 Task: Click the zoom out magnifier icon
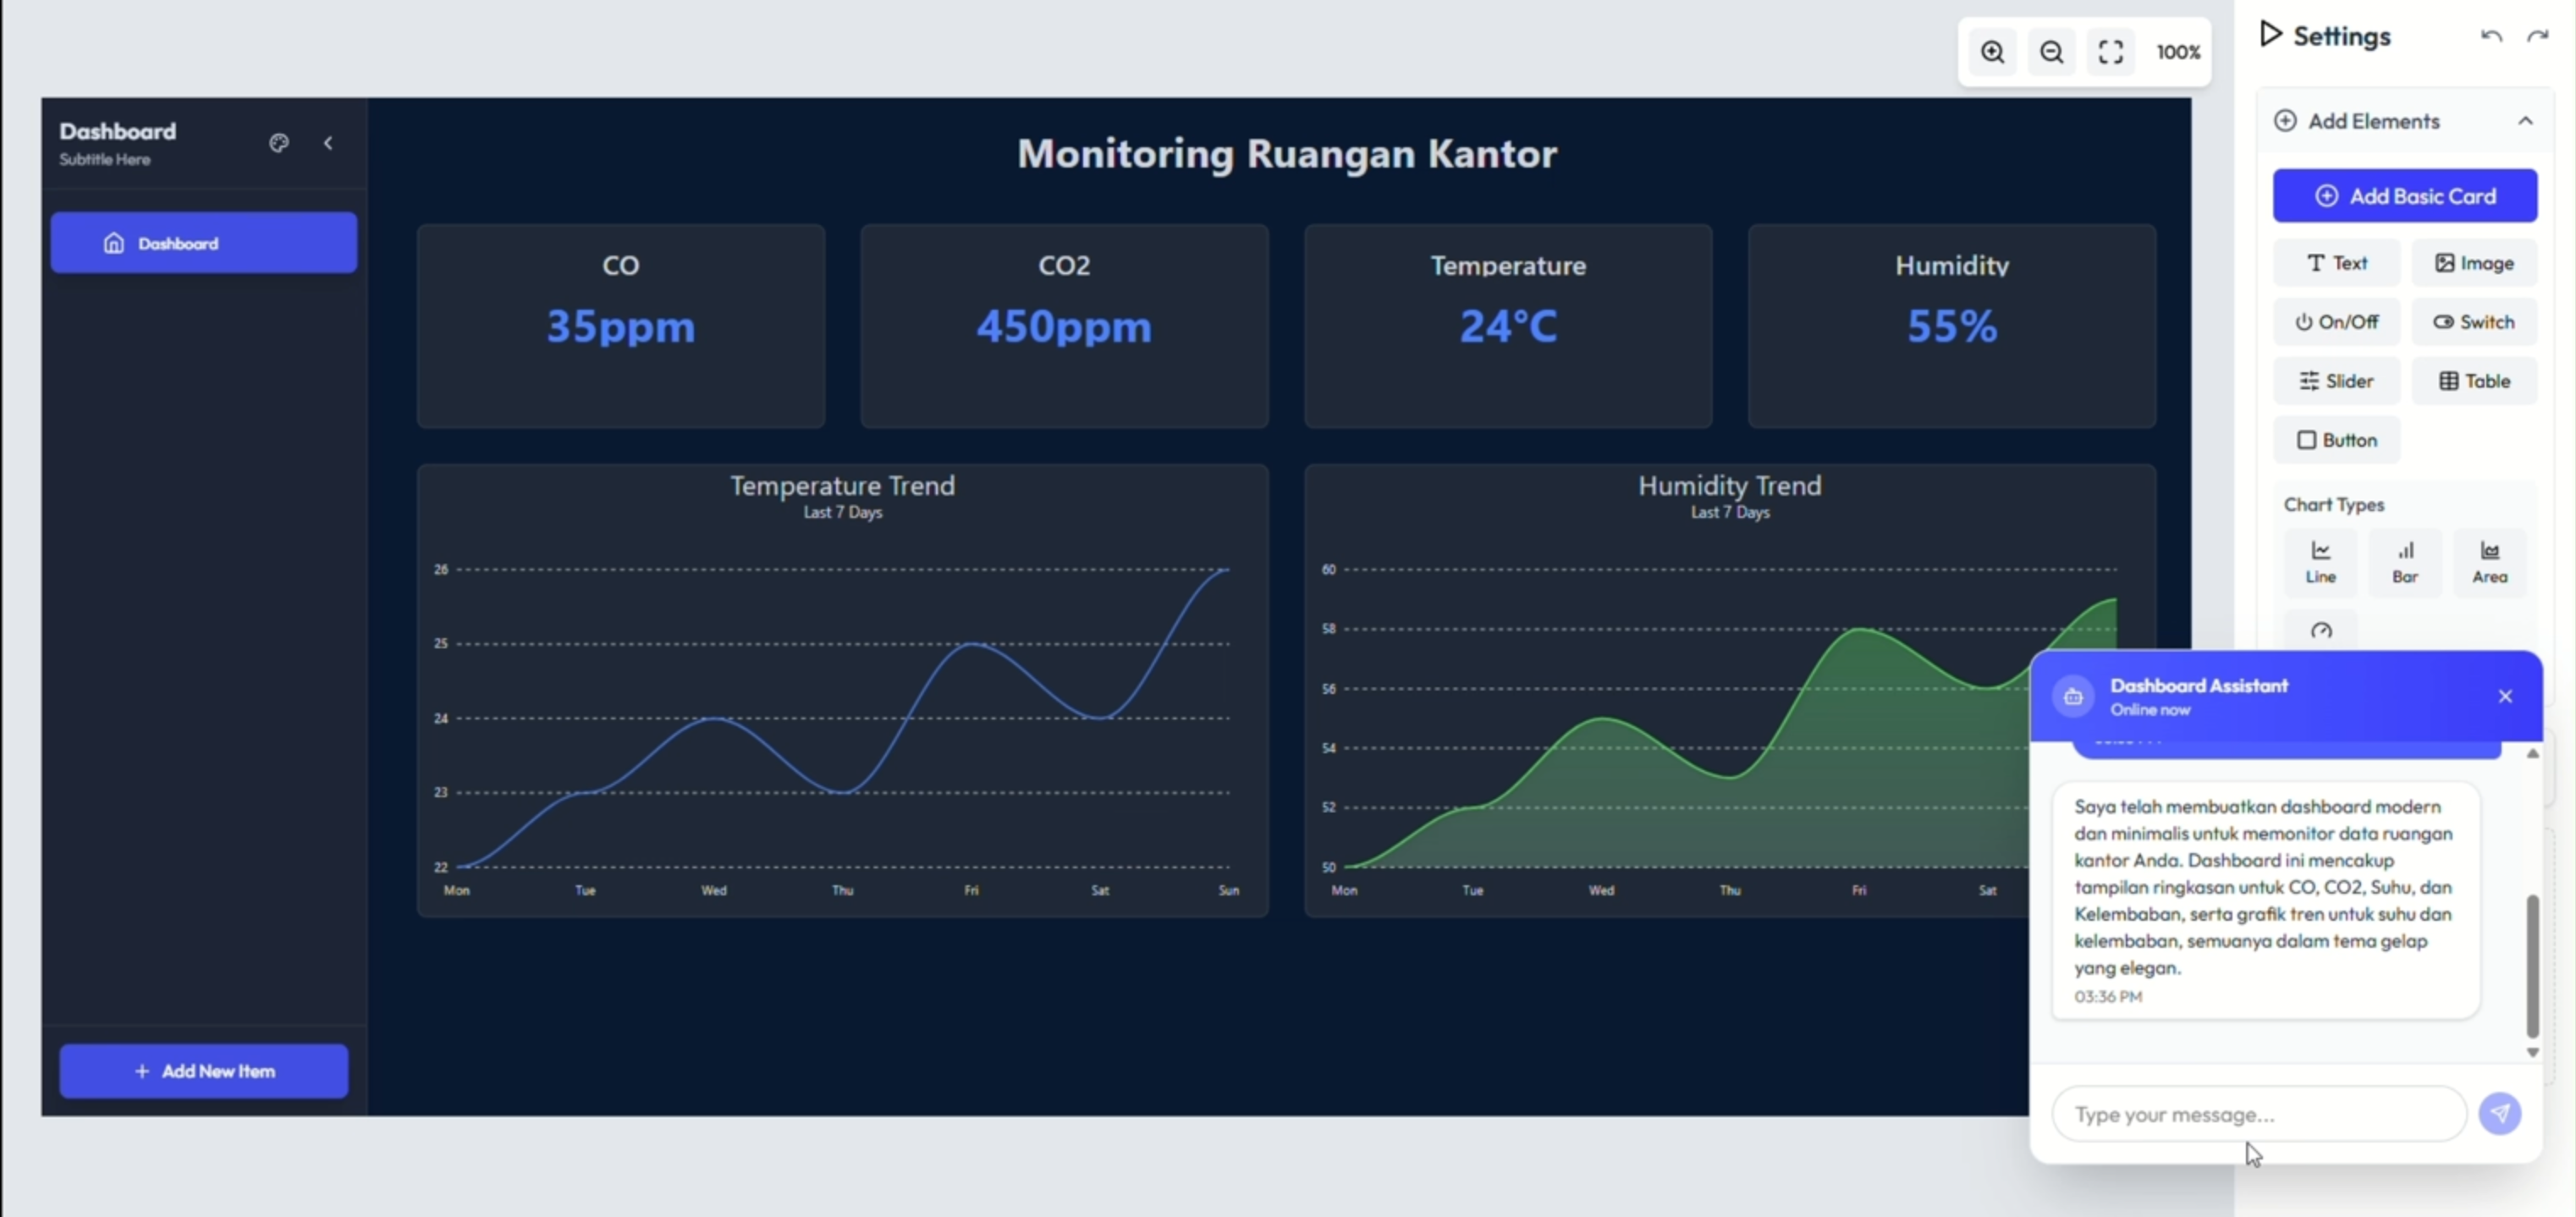click(x=2051, y=52)
